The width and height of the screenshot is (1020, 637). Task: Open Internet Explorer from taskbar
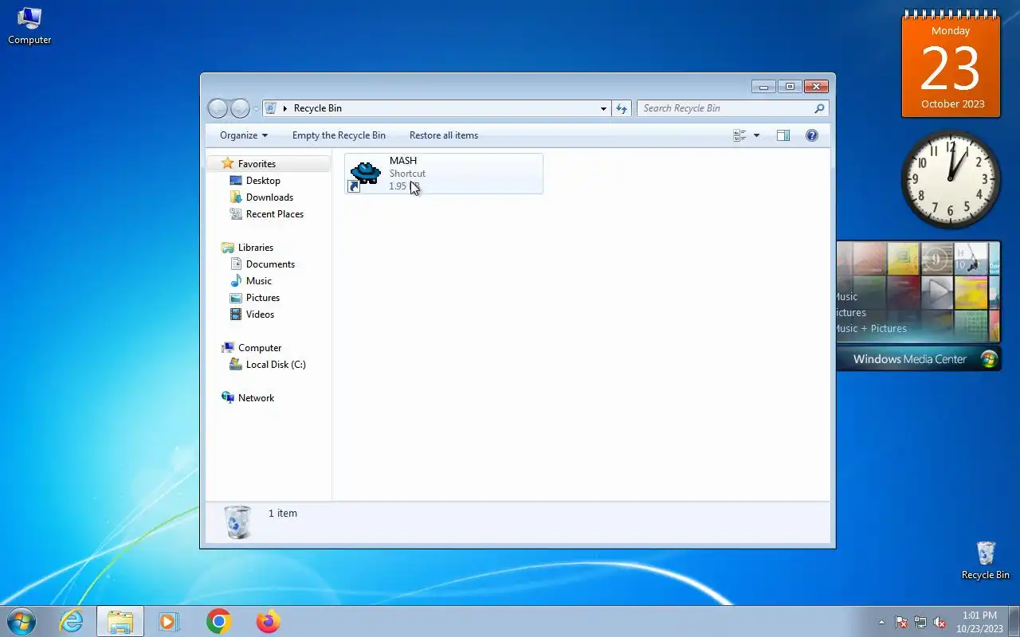click(x=72, y=621)
